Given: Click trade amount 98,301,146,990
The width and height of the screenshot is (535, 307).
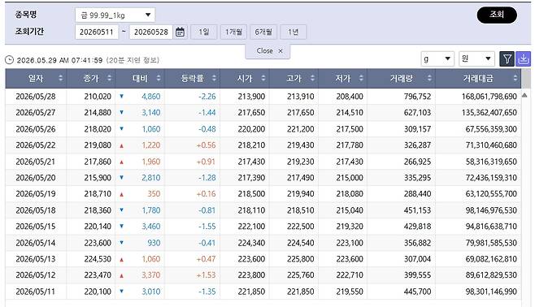Looking at the screenshot, I should pyautogui.click(x=491, y=292).
